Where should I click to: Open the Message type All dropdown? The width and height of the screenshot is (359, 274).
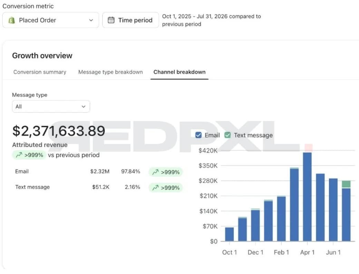point(51,106)
